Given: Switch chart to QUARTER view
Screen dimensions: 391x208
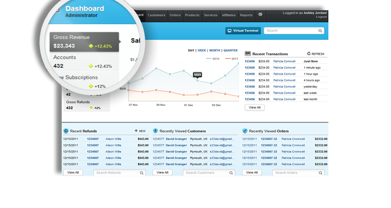Looking at the screenshot, I should [x=230, y=50].
